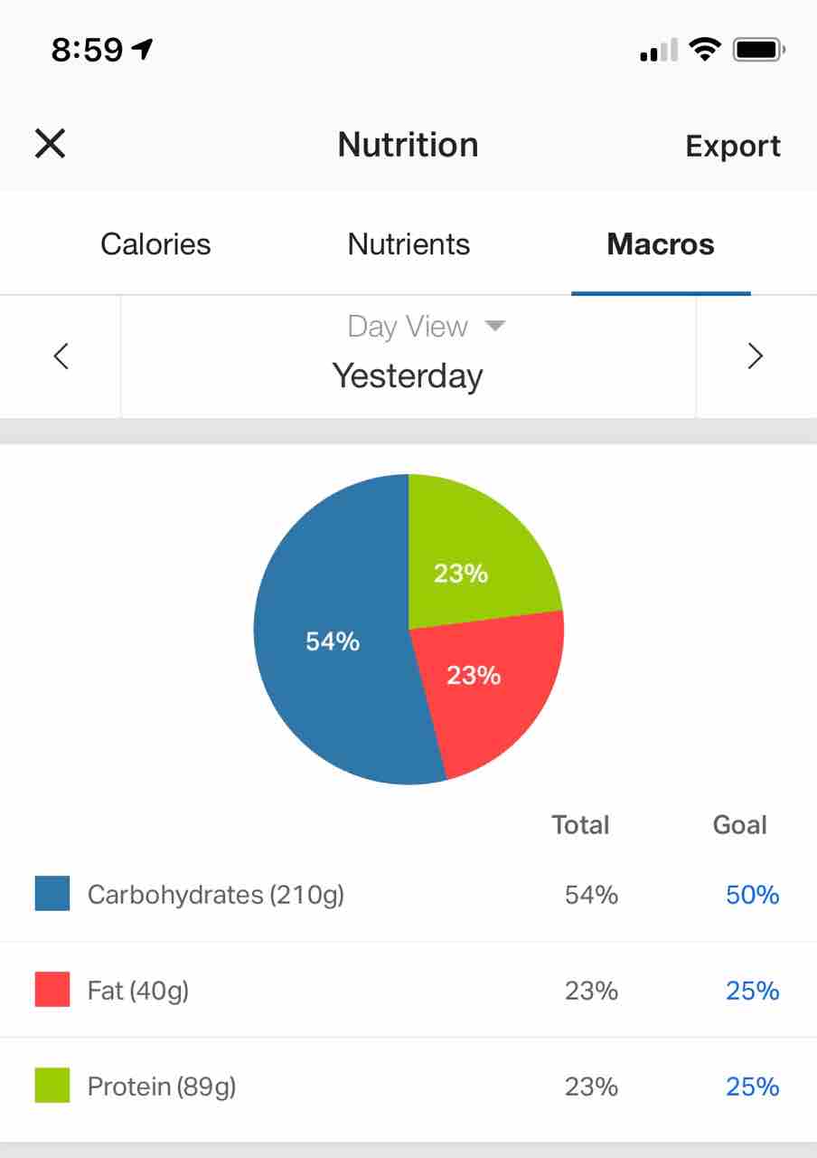Tap the blue Carbohydrates color swatch

(x=52, y=893)
